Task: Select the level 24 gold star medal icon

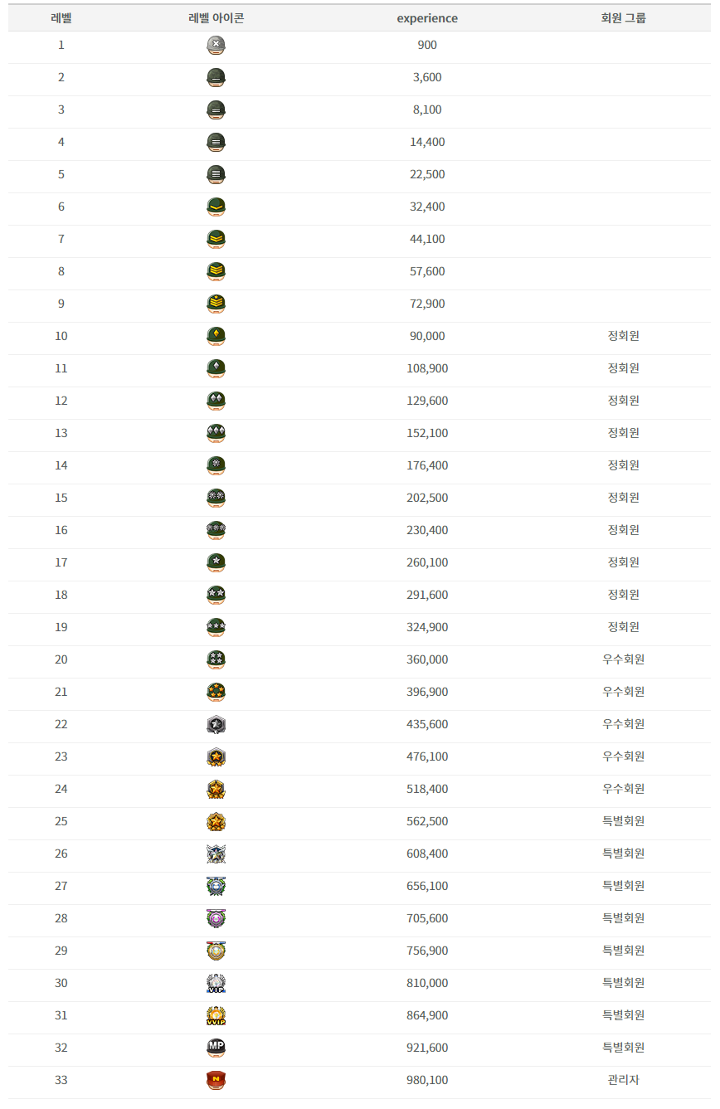Action: point(216,790)
